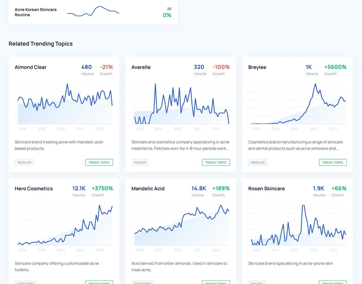Open the Almond Clear topic title
The image size is (362, 284).
click(31, 67)
